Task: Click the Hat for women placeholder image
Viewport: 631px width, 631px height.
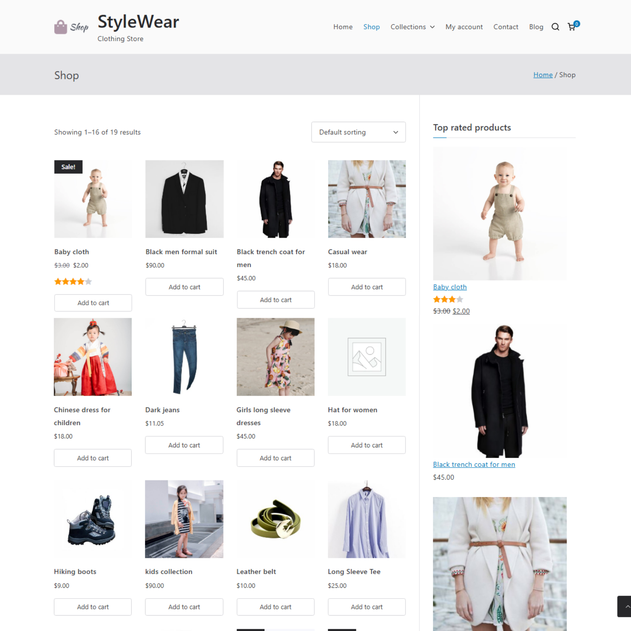Action: pos(366,357)
